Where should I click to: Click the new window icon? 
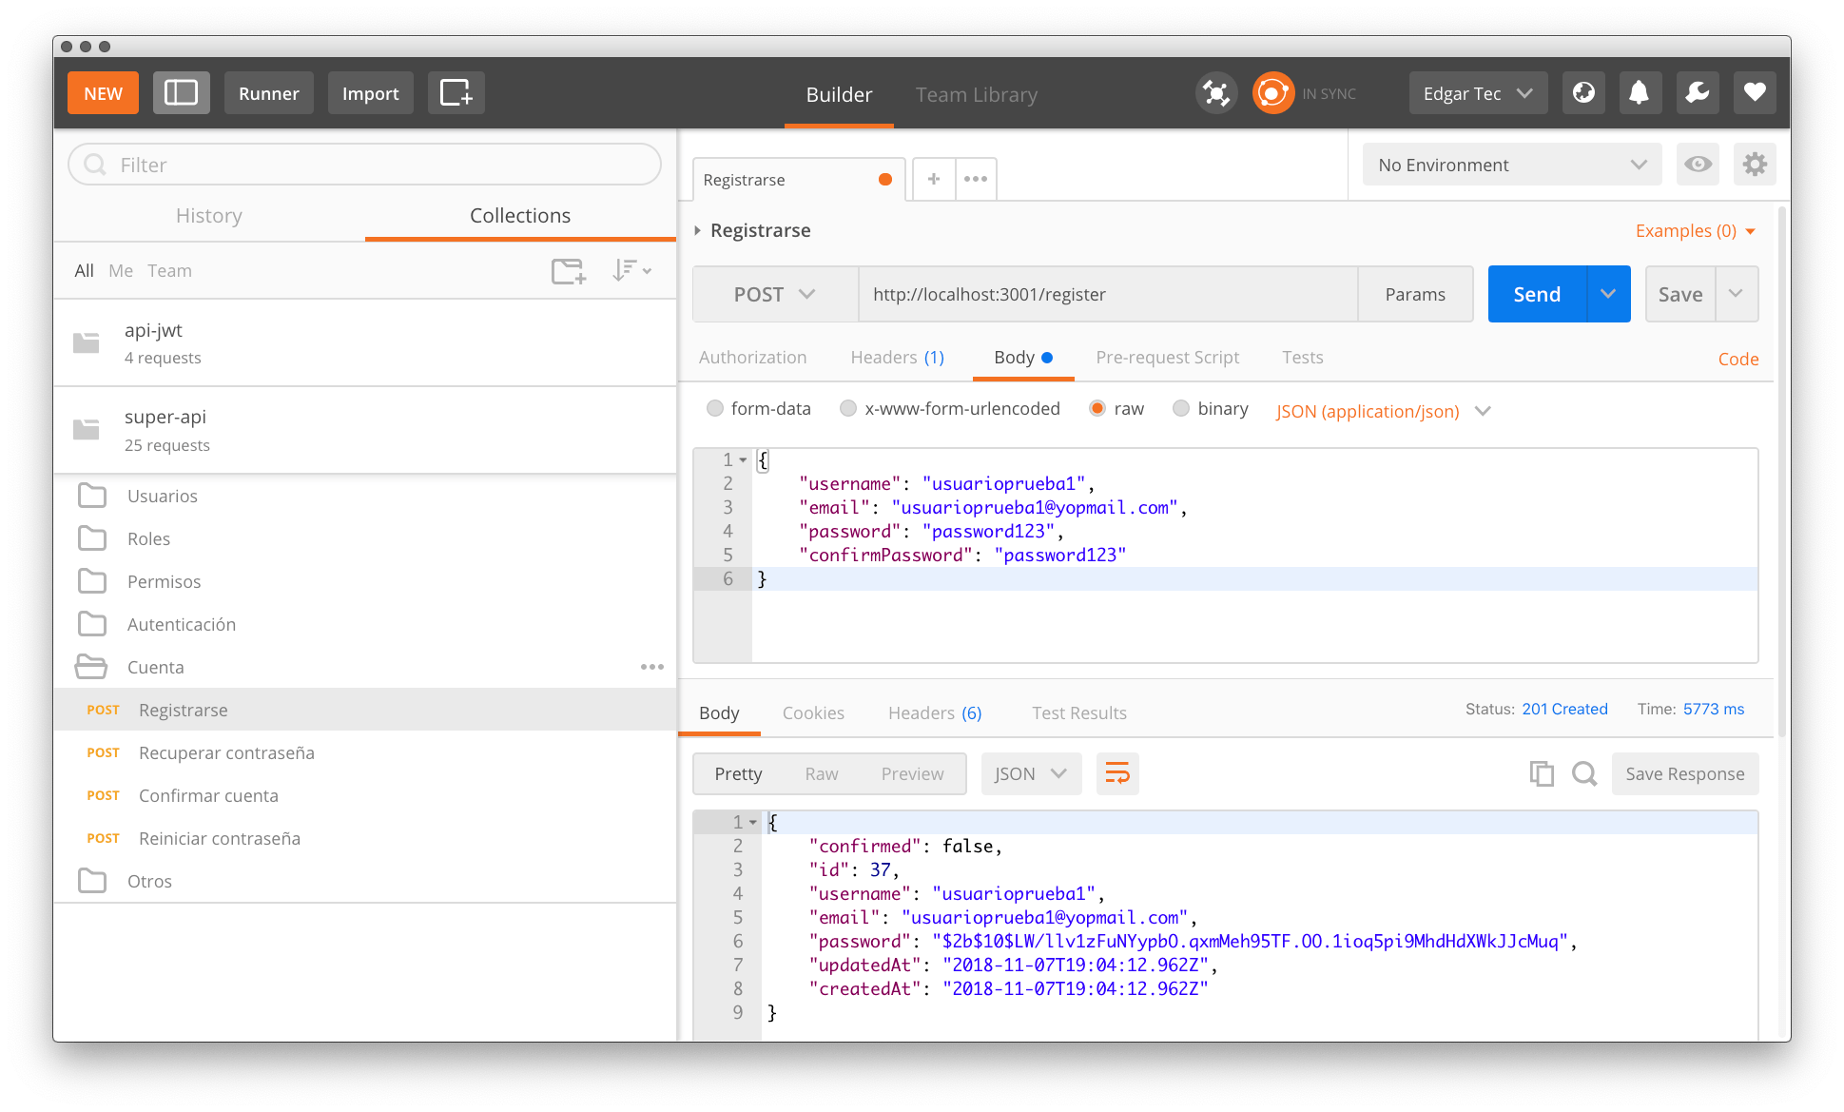click(456, 93)
